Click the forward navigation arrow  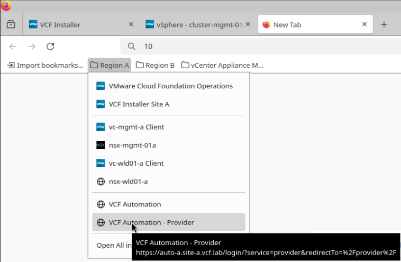[32, 47]
